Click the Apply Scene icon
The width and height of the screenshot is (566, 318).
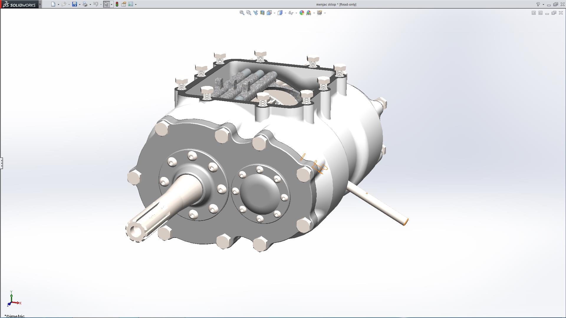(x=308, y=13)
